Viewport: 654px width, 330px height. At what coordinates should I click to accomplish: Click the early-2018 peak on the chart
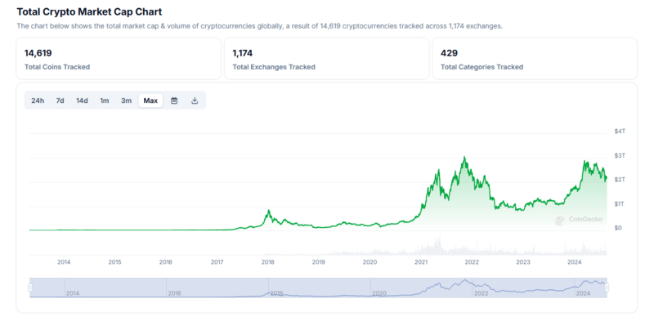coord(268,211)
